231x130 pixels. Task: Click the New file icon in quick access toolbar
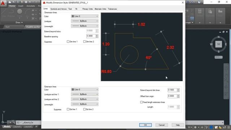[x=10, y=2]
